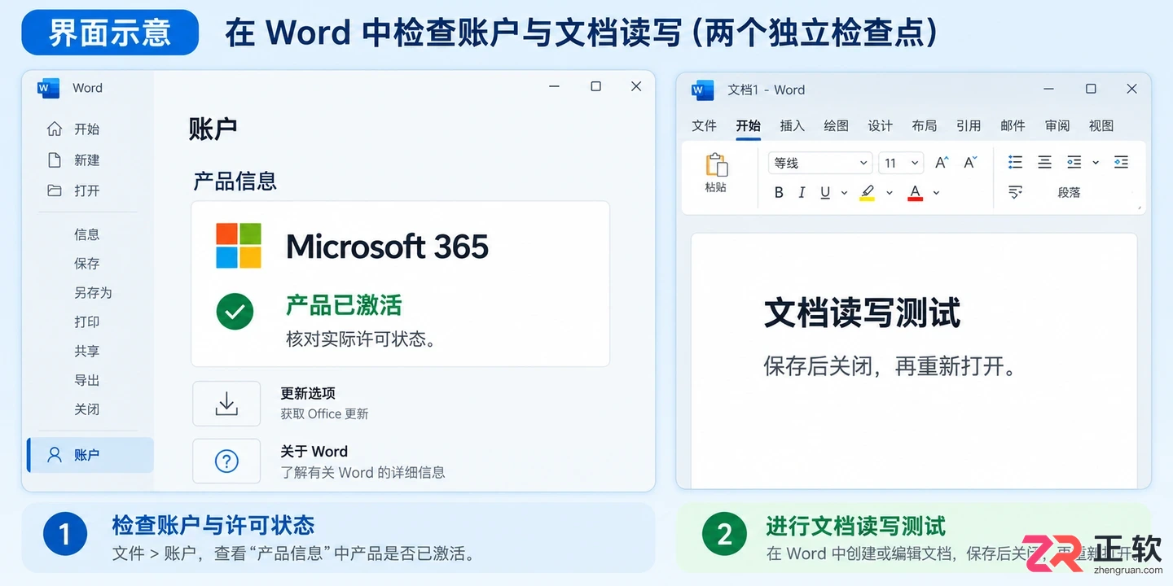Expand the font color dropdown arrow
The image size is (1173, 586).
936,193
